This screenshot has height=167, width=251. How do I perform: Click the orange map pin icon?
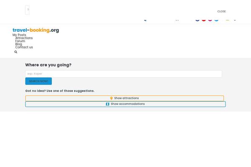pos(111,98)
